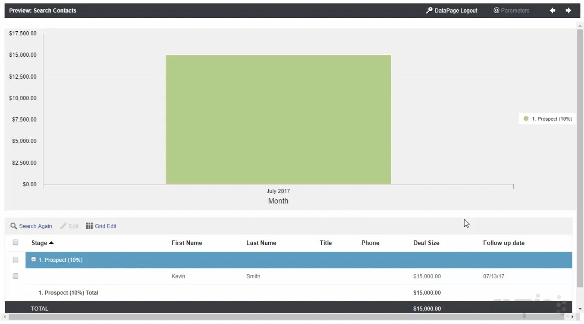Go to next page with right arrow

click(x=568, y=10)
